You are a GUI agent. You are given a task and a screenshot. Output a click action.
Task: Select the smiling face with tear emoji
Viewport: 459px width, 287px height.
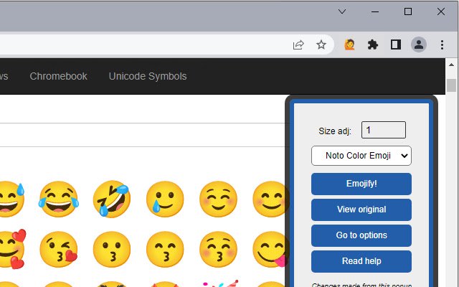pyautogui.click(x=165, y=199)
